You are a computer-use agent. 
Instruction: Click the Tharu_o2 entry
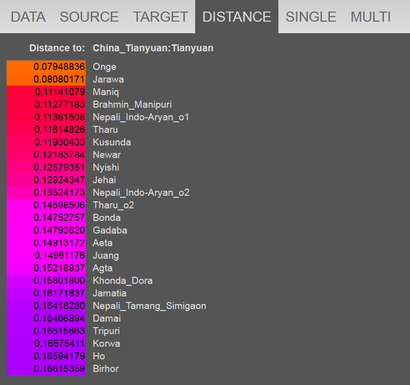[113, 205]
